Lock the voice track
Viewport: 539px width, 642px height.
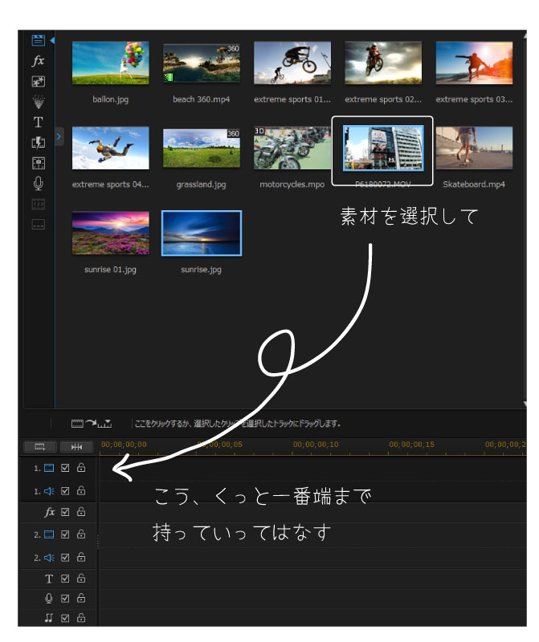tap(81, 597)
